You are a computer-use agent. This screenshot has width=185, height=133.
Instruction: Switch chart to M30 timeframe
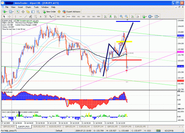(x=73, y=17)
